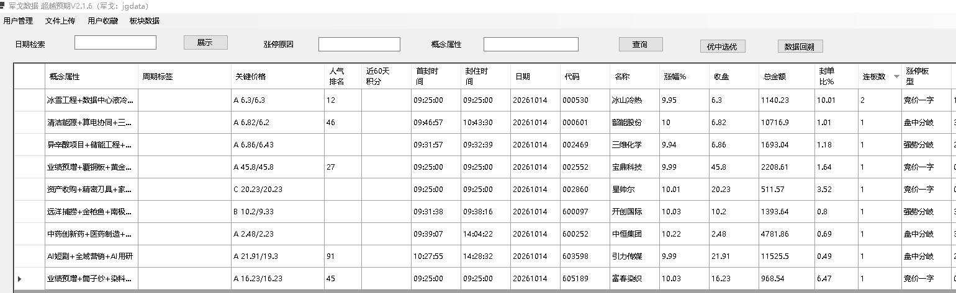Click the 数据回溯 button
956x293 pixels.
(800, 46)
